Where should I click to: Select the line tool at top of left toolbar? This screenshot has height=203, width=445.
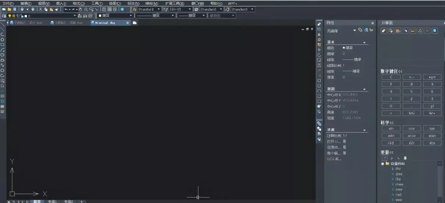(x=3, y=24)
